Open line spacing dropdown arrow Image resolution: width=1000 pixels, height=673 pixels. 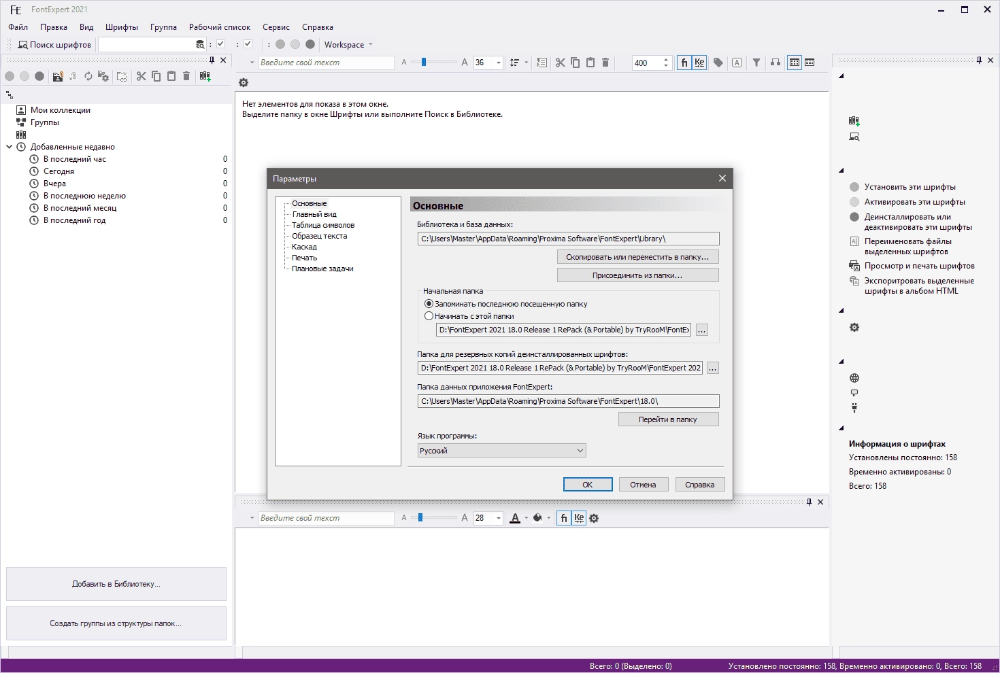pyautogui.click(x=526, y=63)
